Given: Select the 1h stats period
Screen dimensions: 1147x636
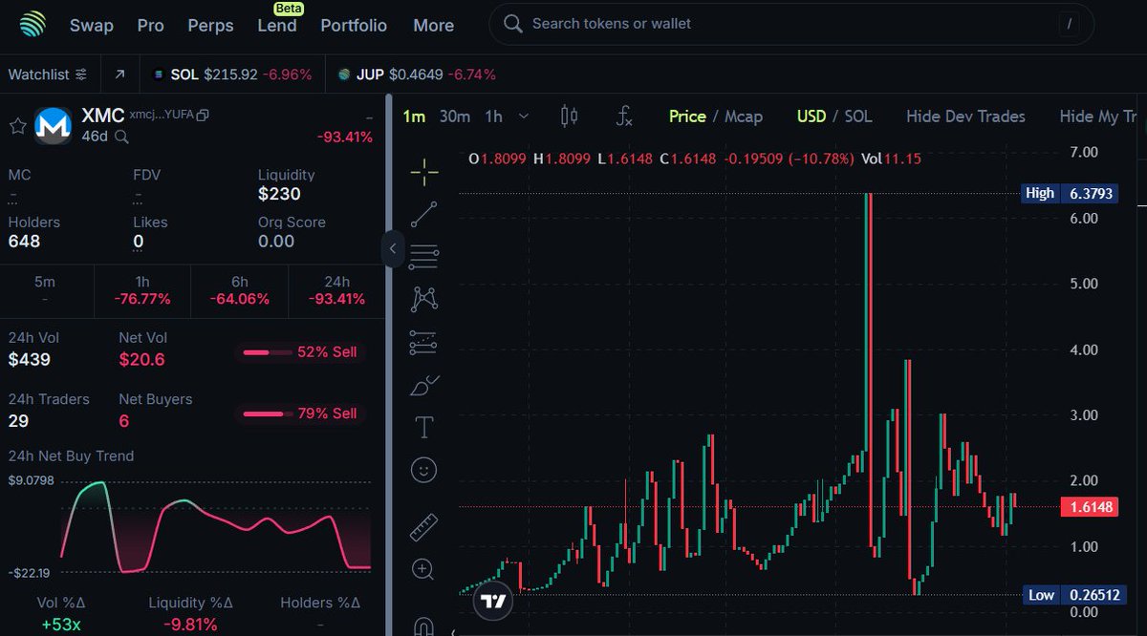Looking at the screenshot, I should click(142, 290).
